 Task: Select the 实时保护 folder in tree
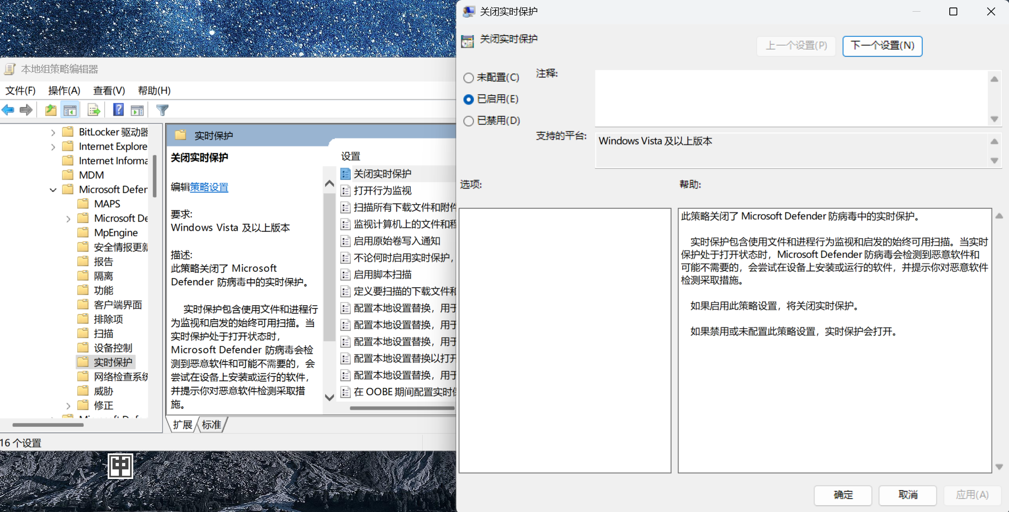(x=106, y=362)
